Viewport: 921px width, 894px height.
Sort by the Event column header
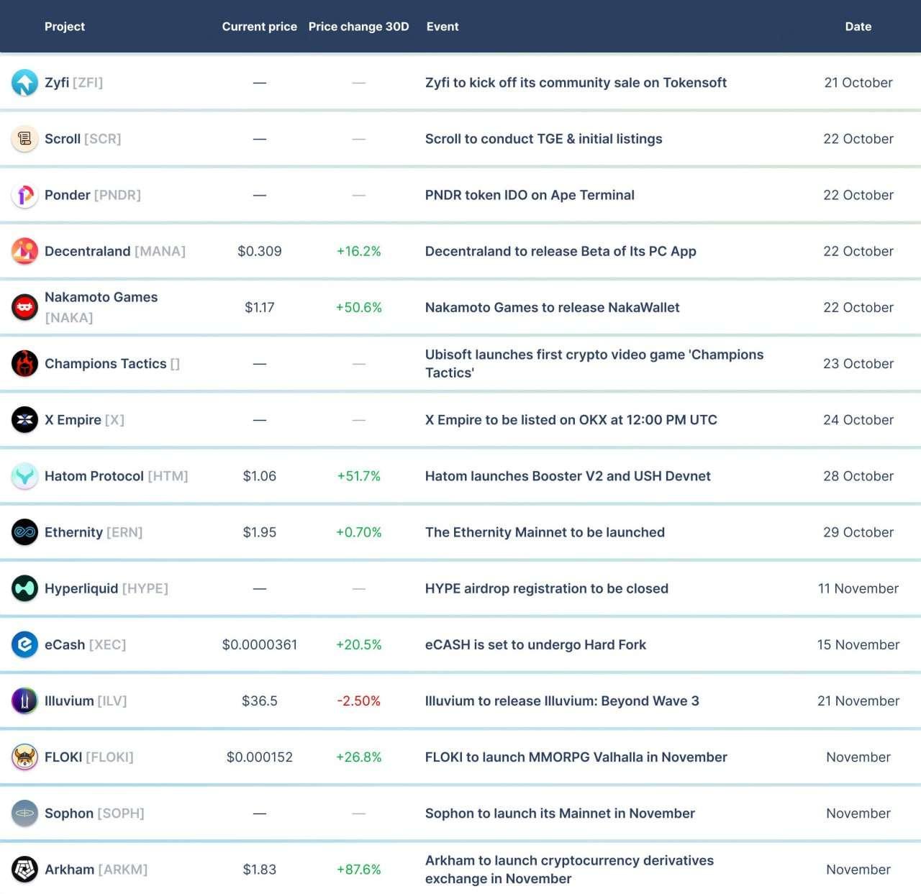point(443,27)
